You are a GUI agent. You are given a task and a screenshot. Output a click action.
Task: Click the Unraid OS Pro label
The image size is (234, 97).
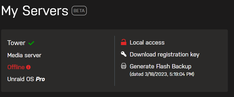[x=26, y=79]
